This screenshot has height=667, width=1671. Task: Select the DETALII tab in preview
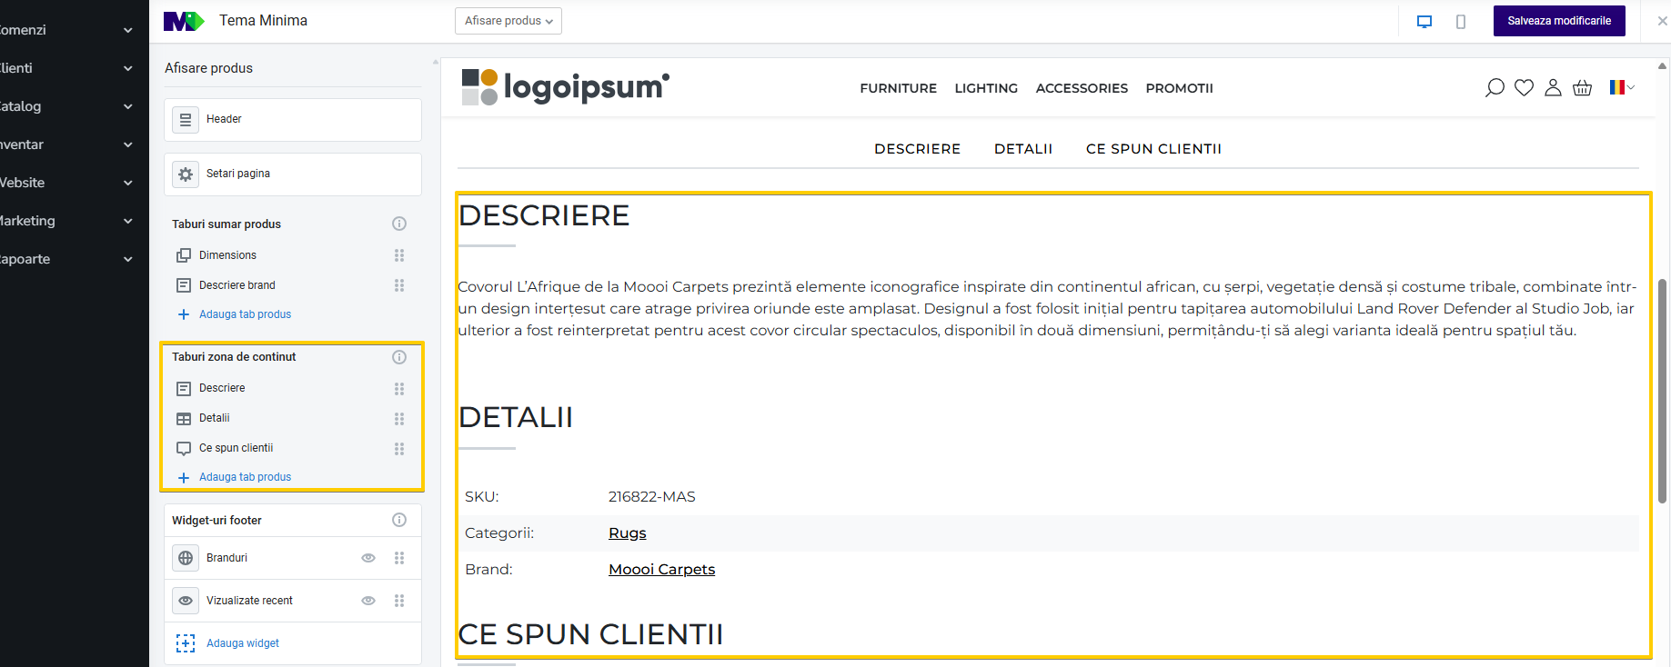coord(1022,149)
